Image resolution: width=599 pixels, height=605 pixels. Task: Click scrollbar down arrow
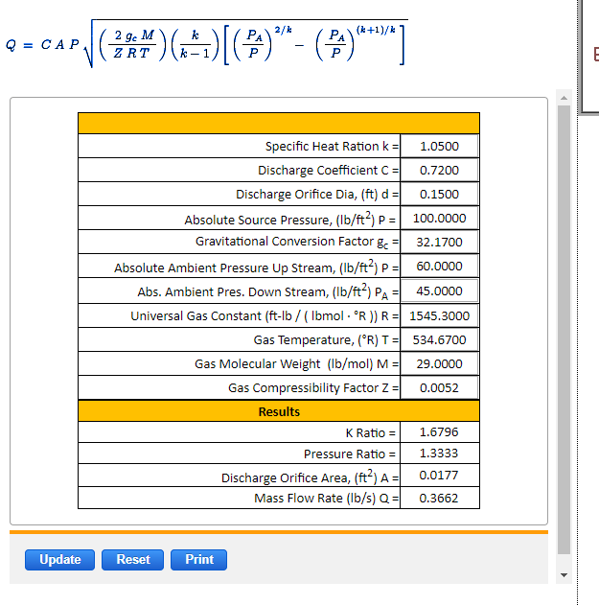(564, 575)
